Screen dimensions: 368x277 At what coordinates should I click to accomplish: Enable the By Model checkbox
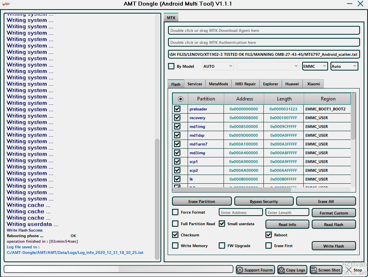(171, 66)
